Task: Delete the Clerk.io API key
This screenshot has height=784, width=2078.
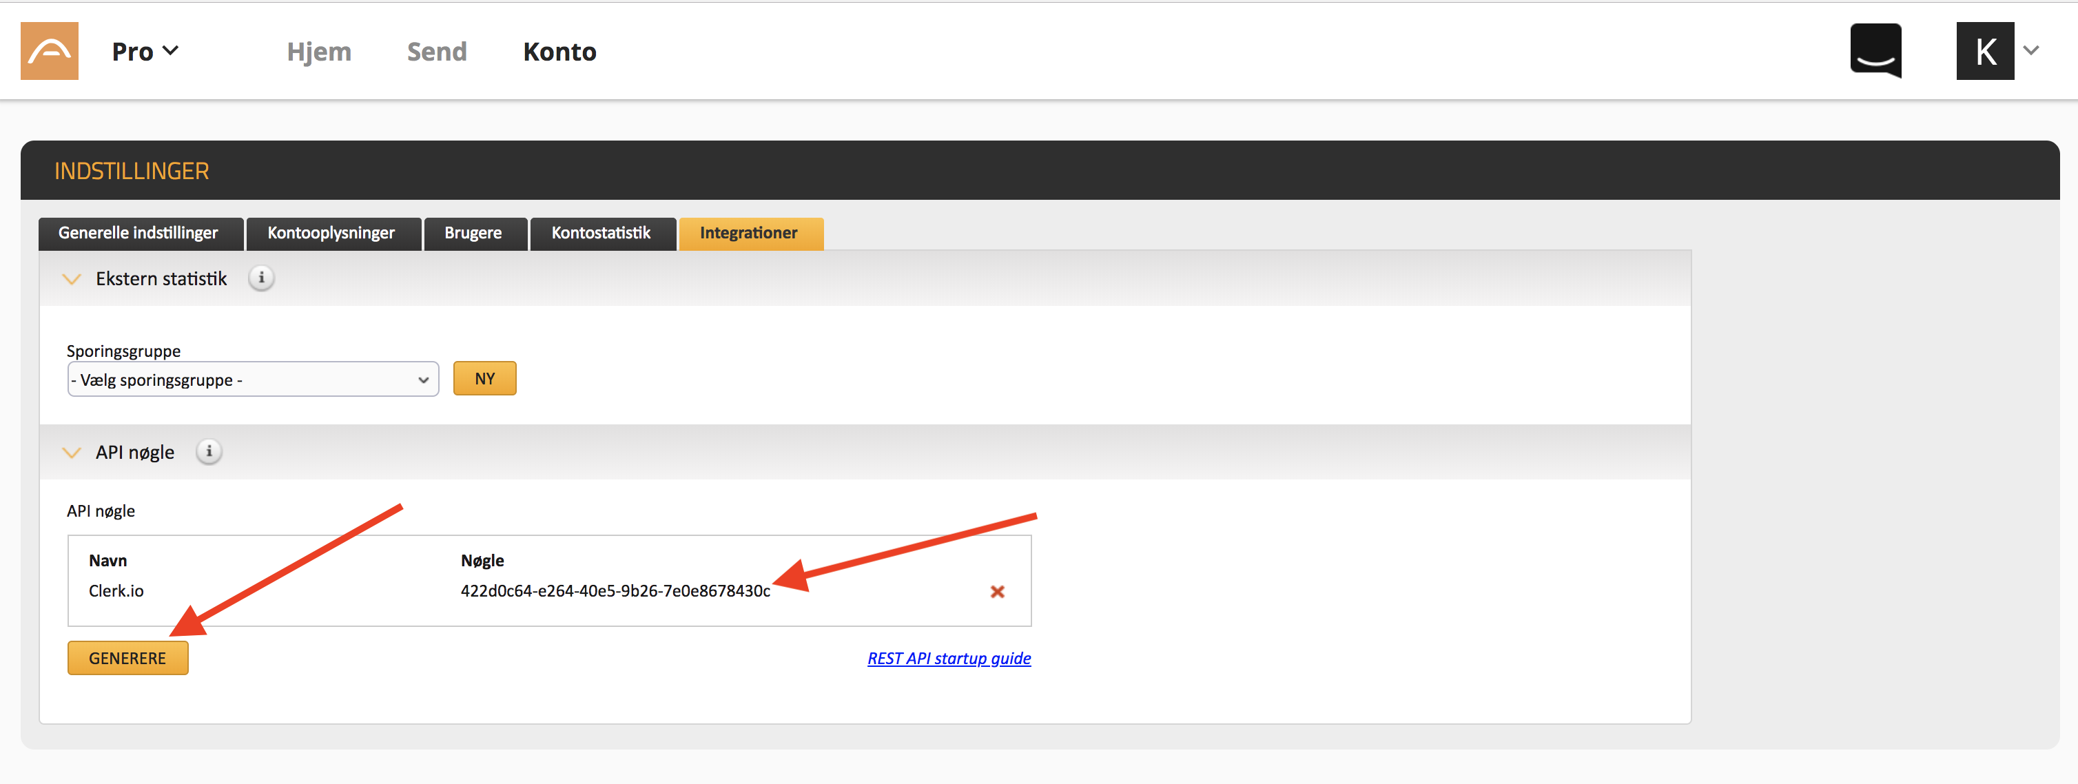Action: [x=997, y=591]
